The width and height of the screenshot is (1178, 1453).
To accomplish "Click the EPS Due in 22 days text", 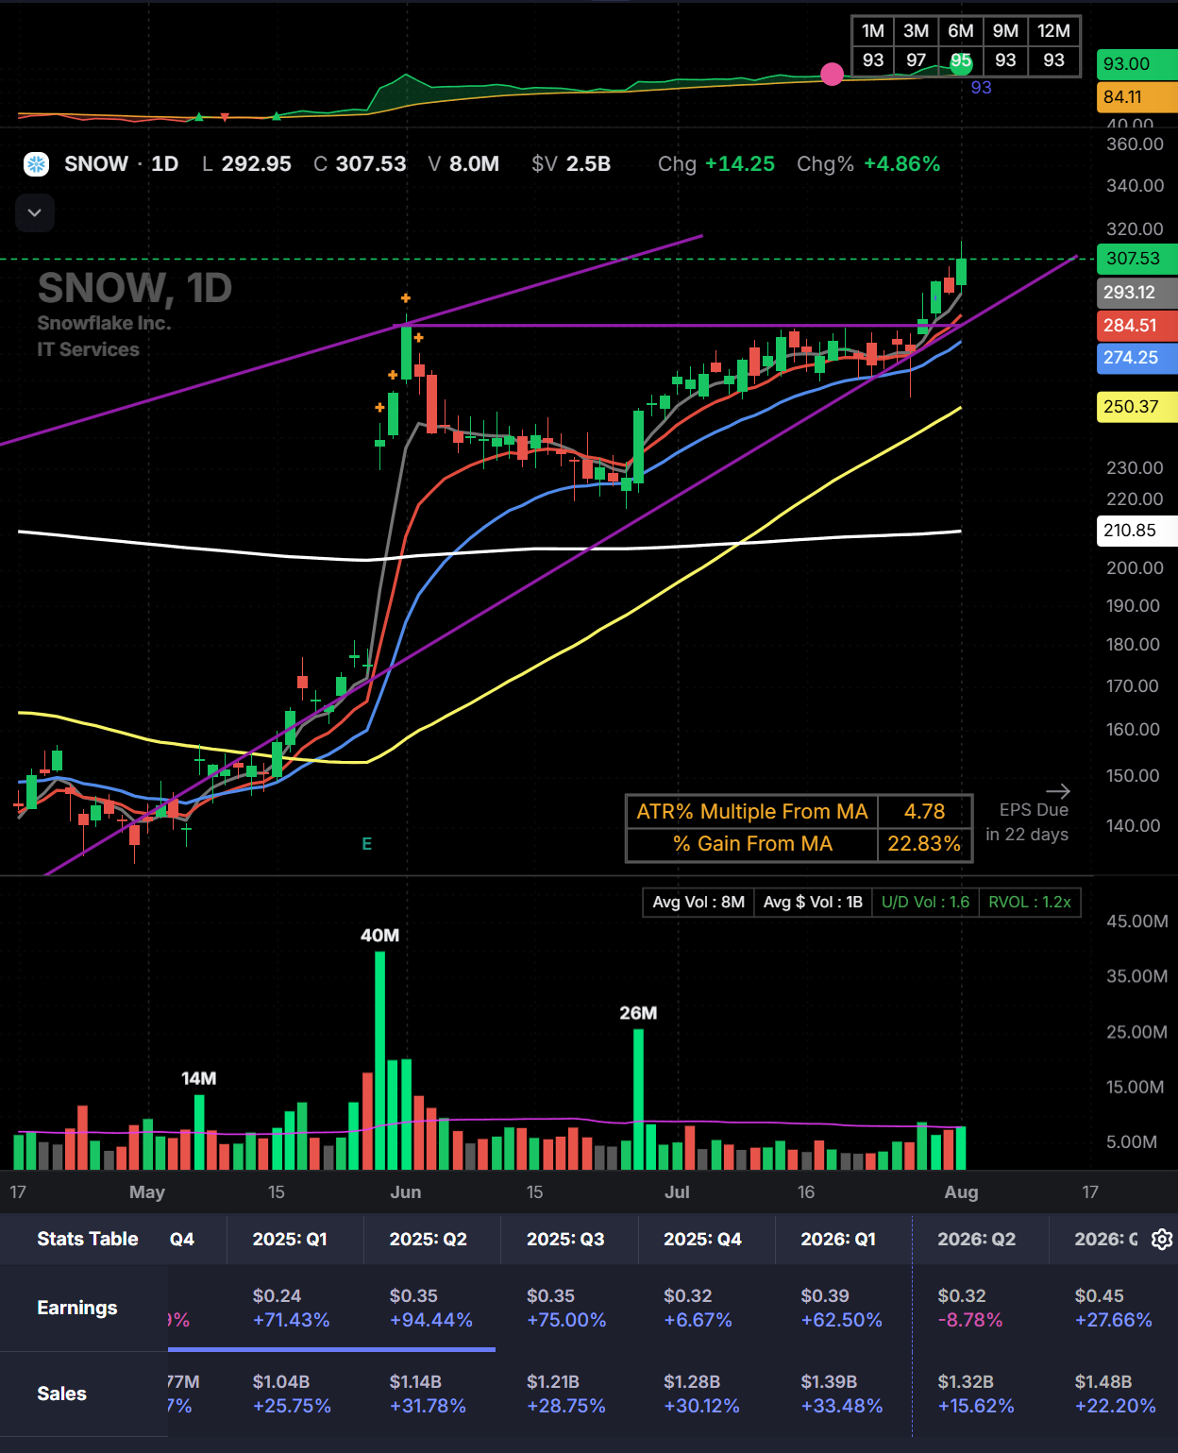I will tap(1027, 822).
